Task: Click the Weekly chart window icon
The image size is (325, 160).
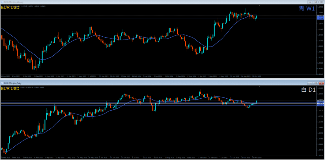Action: (x=2, y=2)
